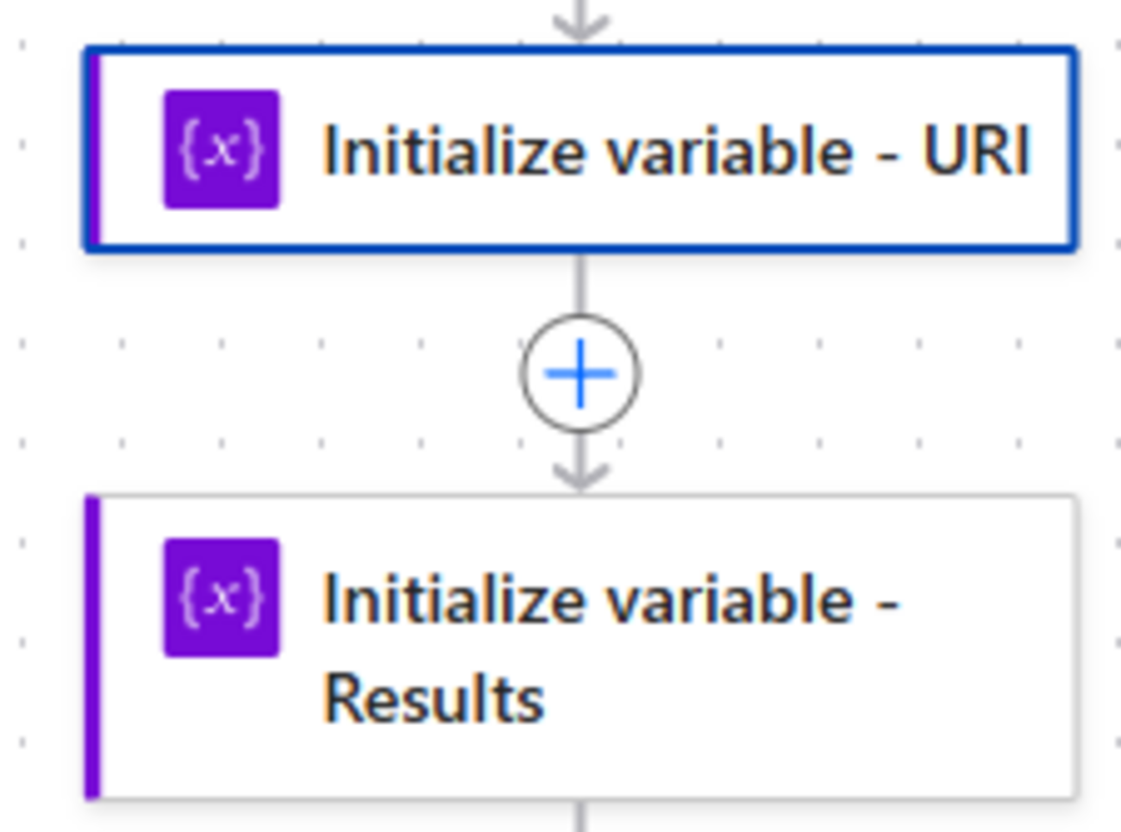The image size is (1121, 832).
Task: Click connector line between URI card and plus
Action: (580, 283)
